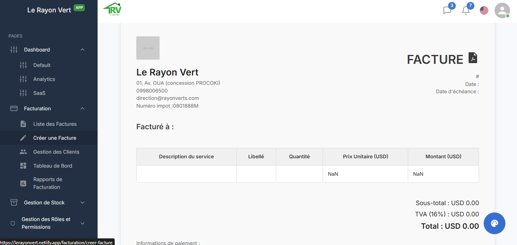Click the Gestion de Stock box icon
This screenshot has width=517, height=245.
14,202
